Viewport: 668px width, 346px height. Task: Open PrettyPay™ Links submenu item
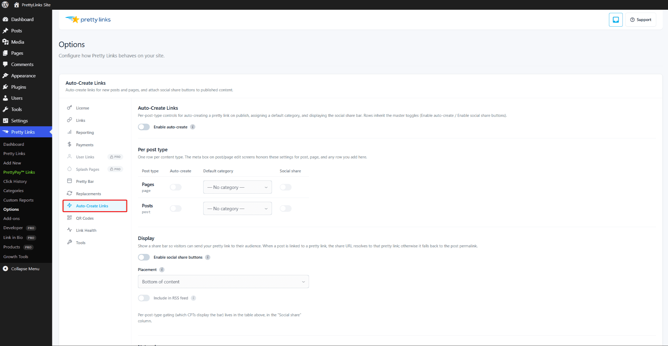tap(19, 172)
